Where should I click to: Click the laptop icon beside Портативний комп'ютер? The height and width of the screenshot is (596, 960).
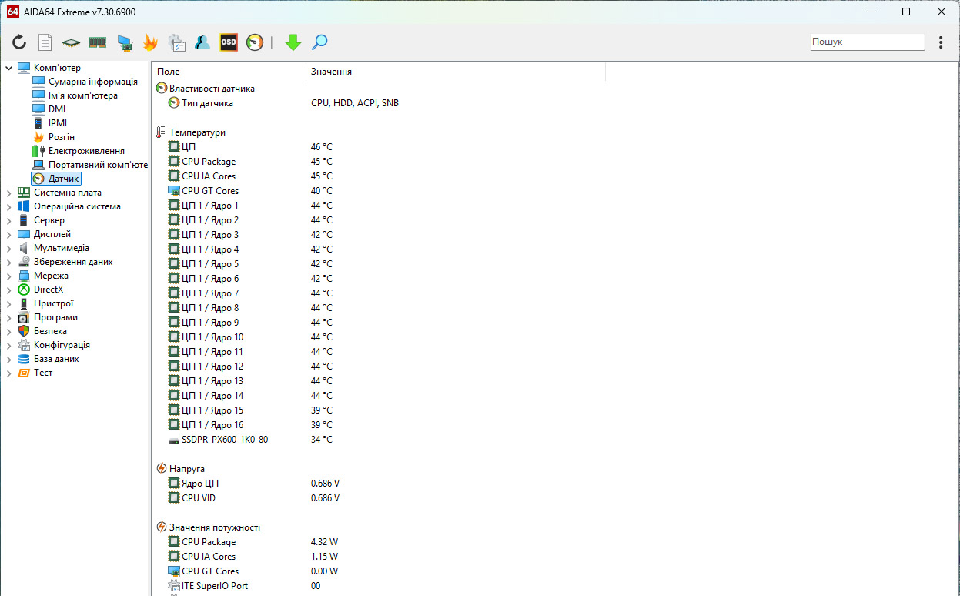coord(38,165)
